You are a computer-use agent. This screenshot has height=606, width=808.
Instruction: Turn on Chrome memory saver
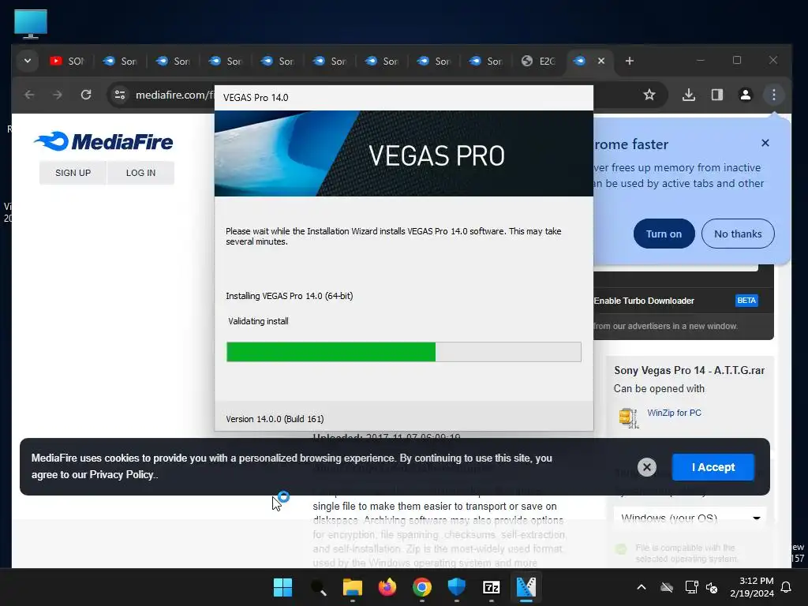(x=664, y=234)
